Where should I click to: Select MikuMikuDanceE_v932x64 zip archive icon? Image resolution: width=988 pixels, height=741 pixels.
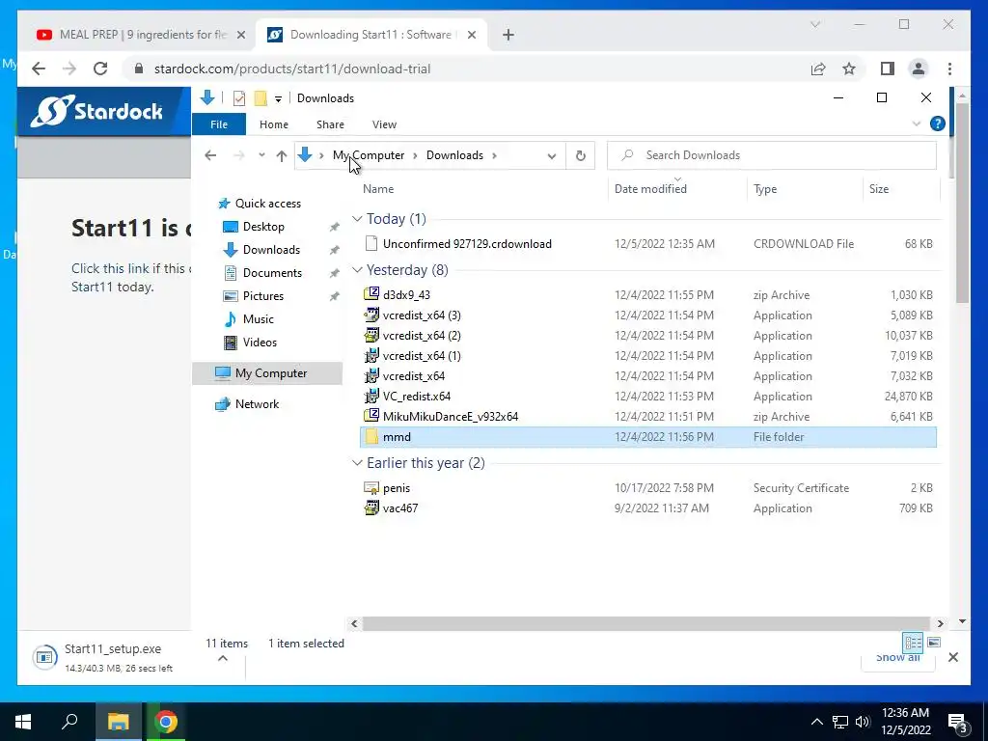point(371,416)
